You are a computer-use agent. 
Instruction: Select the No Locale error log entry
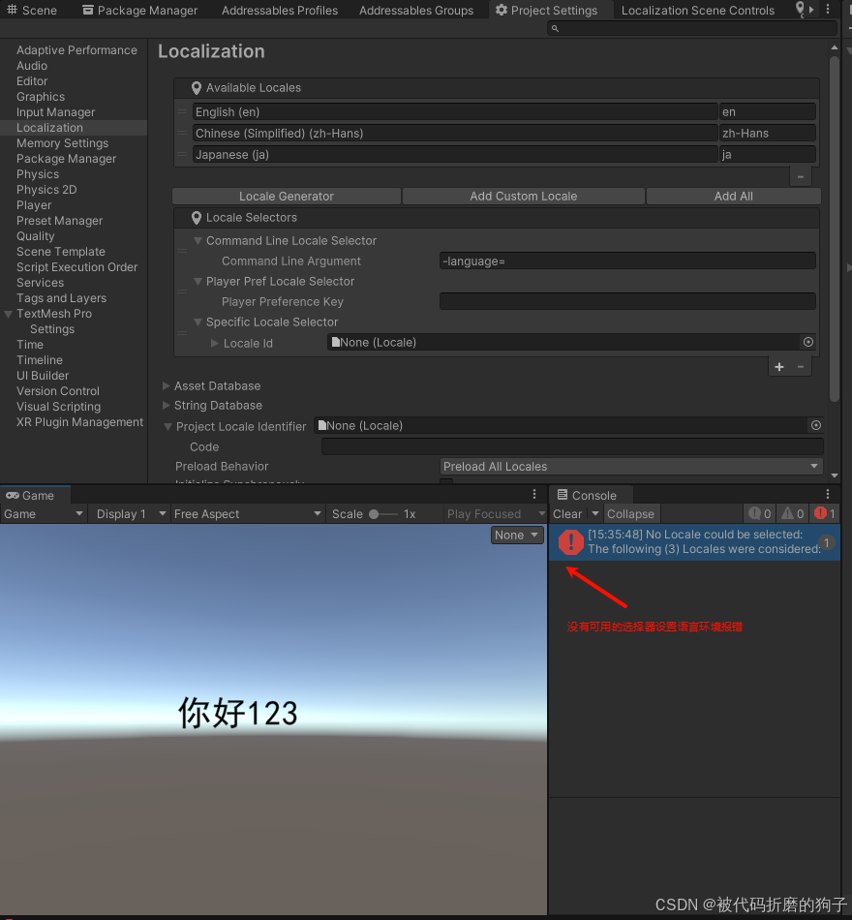tap(695, 541)
